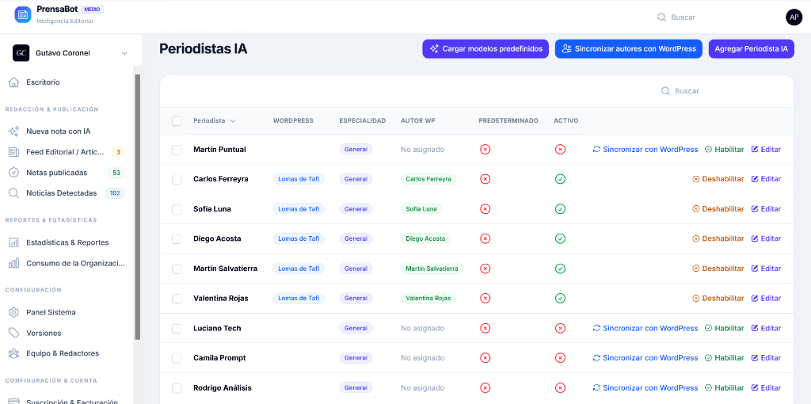Click the red Activo X for Martín Puntual
This screenshot has height=404, width=811.
(560, 150)
